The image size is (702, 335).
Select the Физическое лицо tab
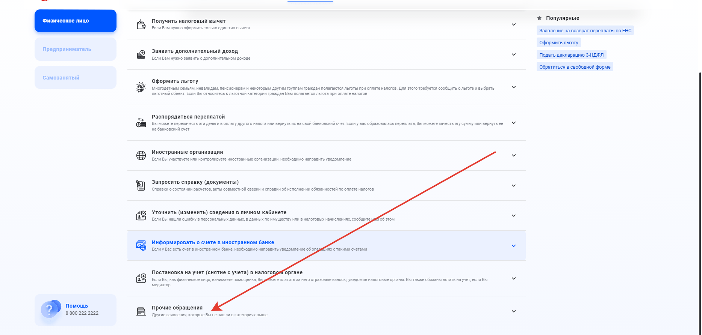coord(76,21)
